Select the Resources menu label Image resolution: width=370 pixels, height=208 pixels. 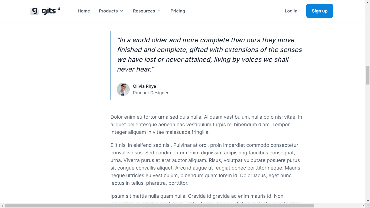(144, 11)
